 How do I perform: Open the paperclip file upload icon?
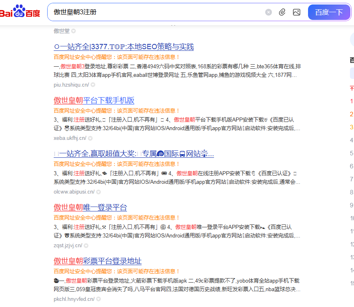(282, 12)
